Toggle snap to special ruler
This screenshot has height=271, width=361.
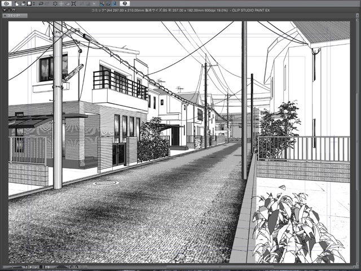click(108, 3)
